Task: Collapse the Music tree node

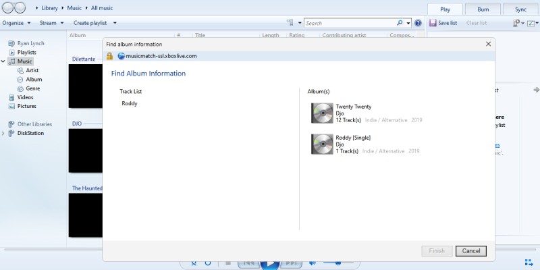Action: (x=3, y=61)
